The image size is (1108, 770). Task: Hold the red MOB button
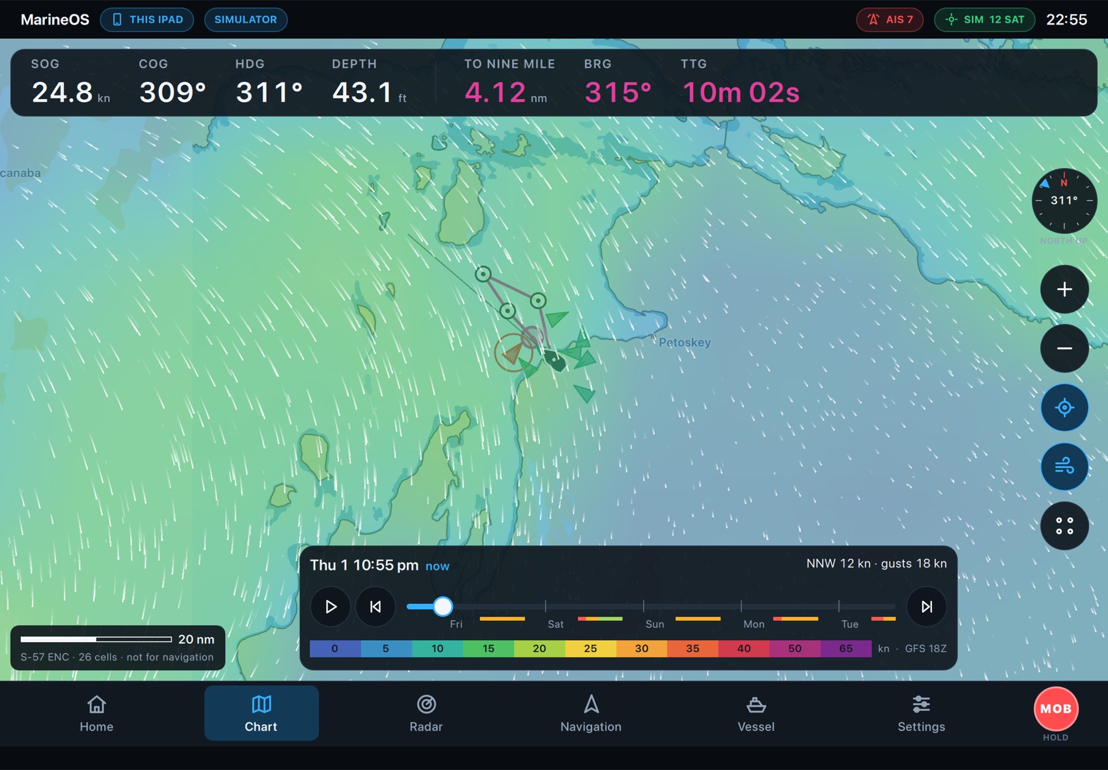1056,709
